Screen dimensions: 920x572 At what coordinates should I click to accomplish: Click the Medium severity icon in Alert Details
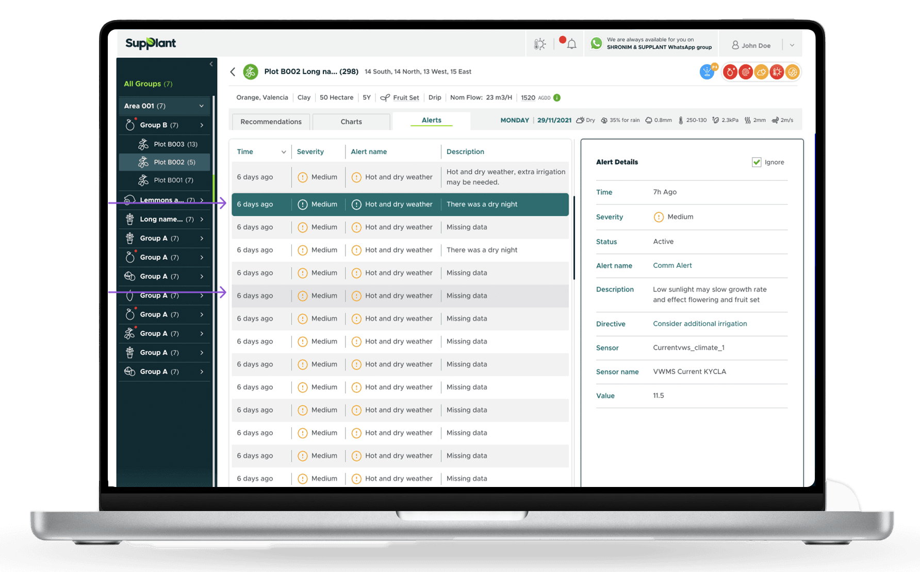(659, 217)
